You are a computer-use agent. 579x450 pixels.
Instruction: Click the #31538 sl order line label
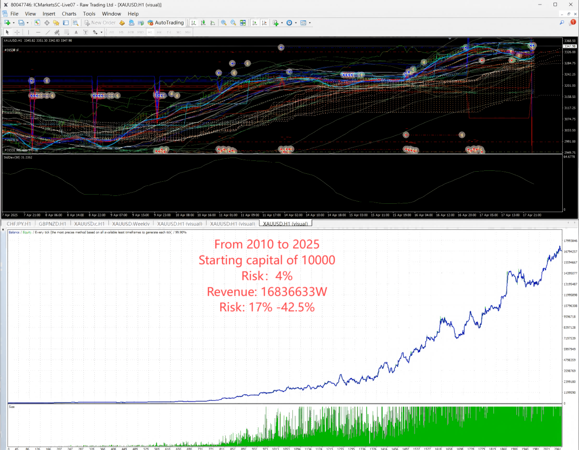click(x=11, y=50)
